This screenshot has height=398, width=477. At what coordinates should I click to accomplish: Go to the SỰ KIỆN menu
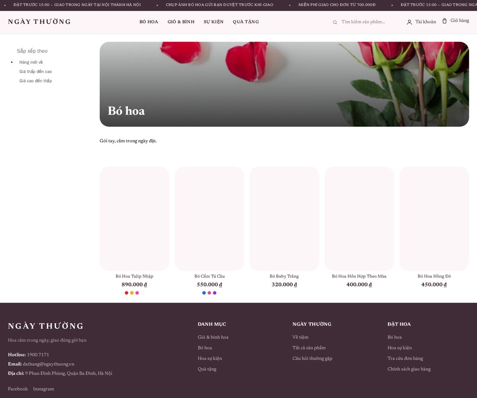[213, 22]
